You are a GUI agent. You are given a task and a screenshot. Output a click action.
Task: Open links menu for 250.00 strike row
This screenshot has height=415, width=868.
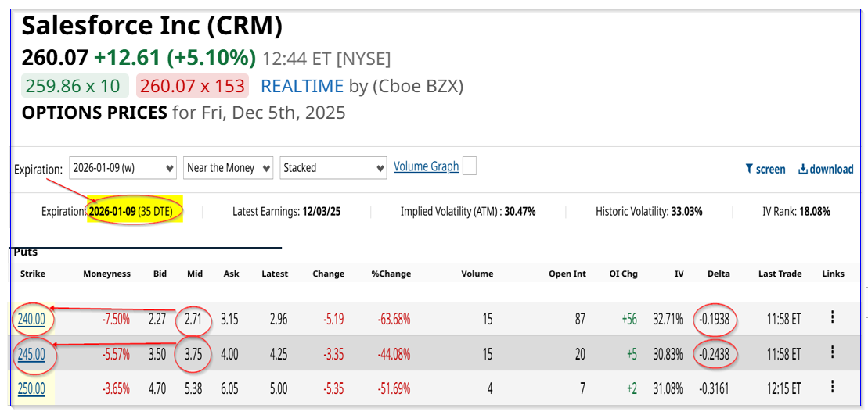click(832, 387)
